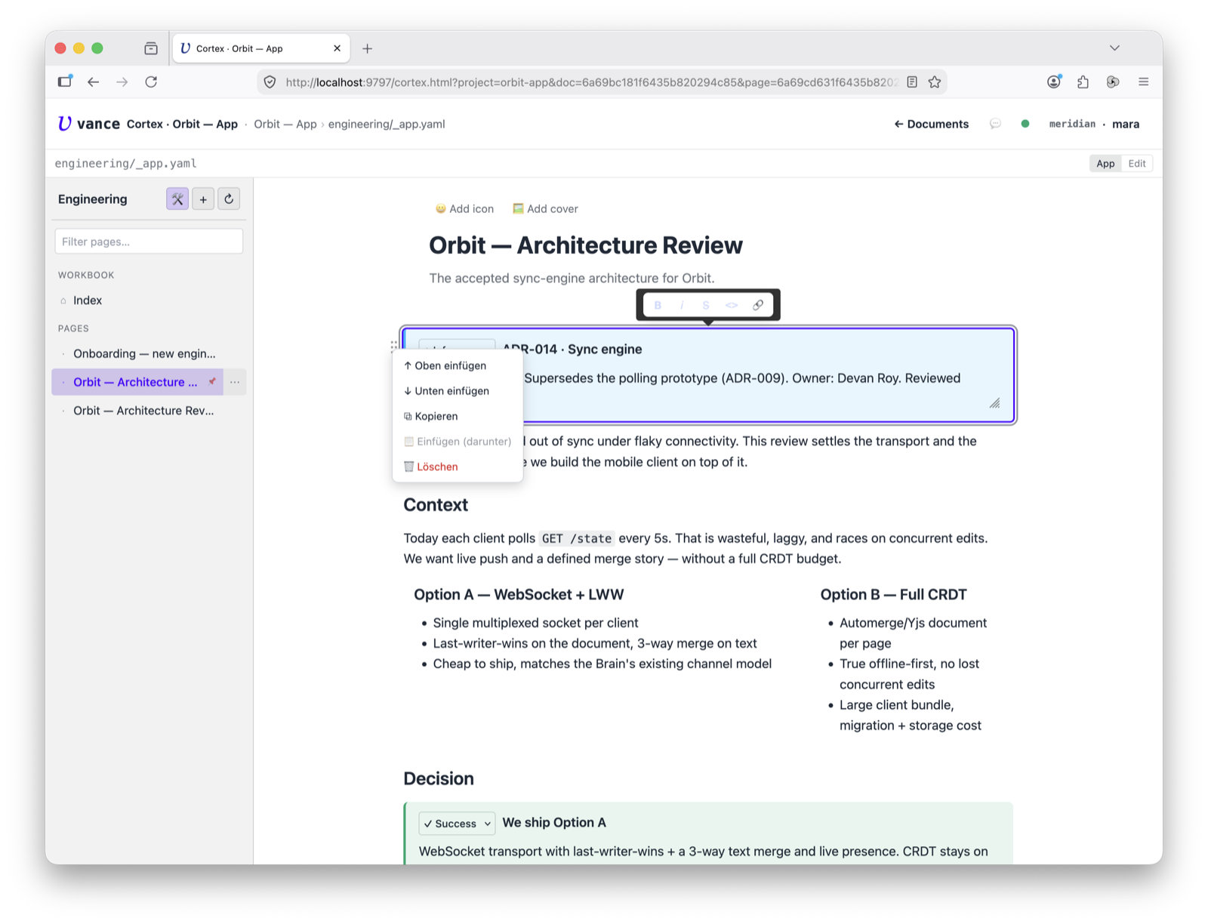
Task: Toggle reader view icon in address bar
Action: coord(912,82)
